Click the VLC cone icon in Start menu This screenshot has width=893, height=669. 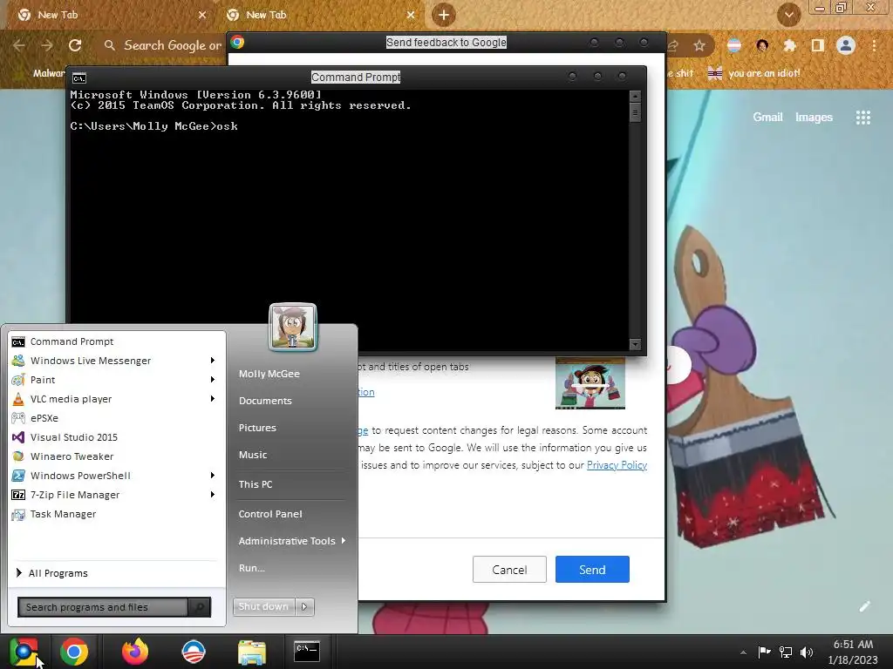click(x=18, y=399)
